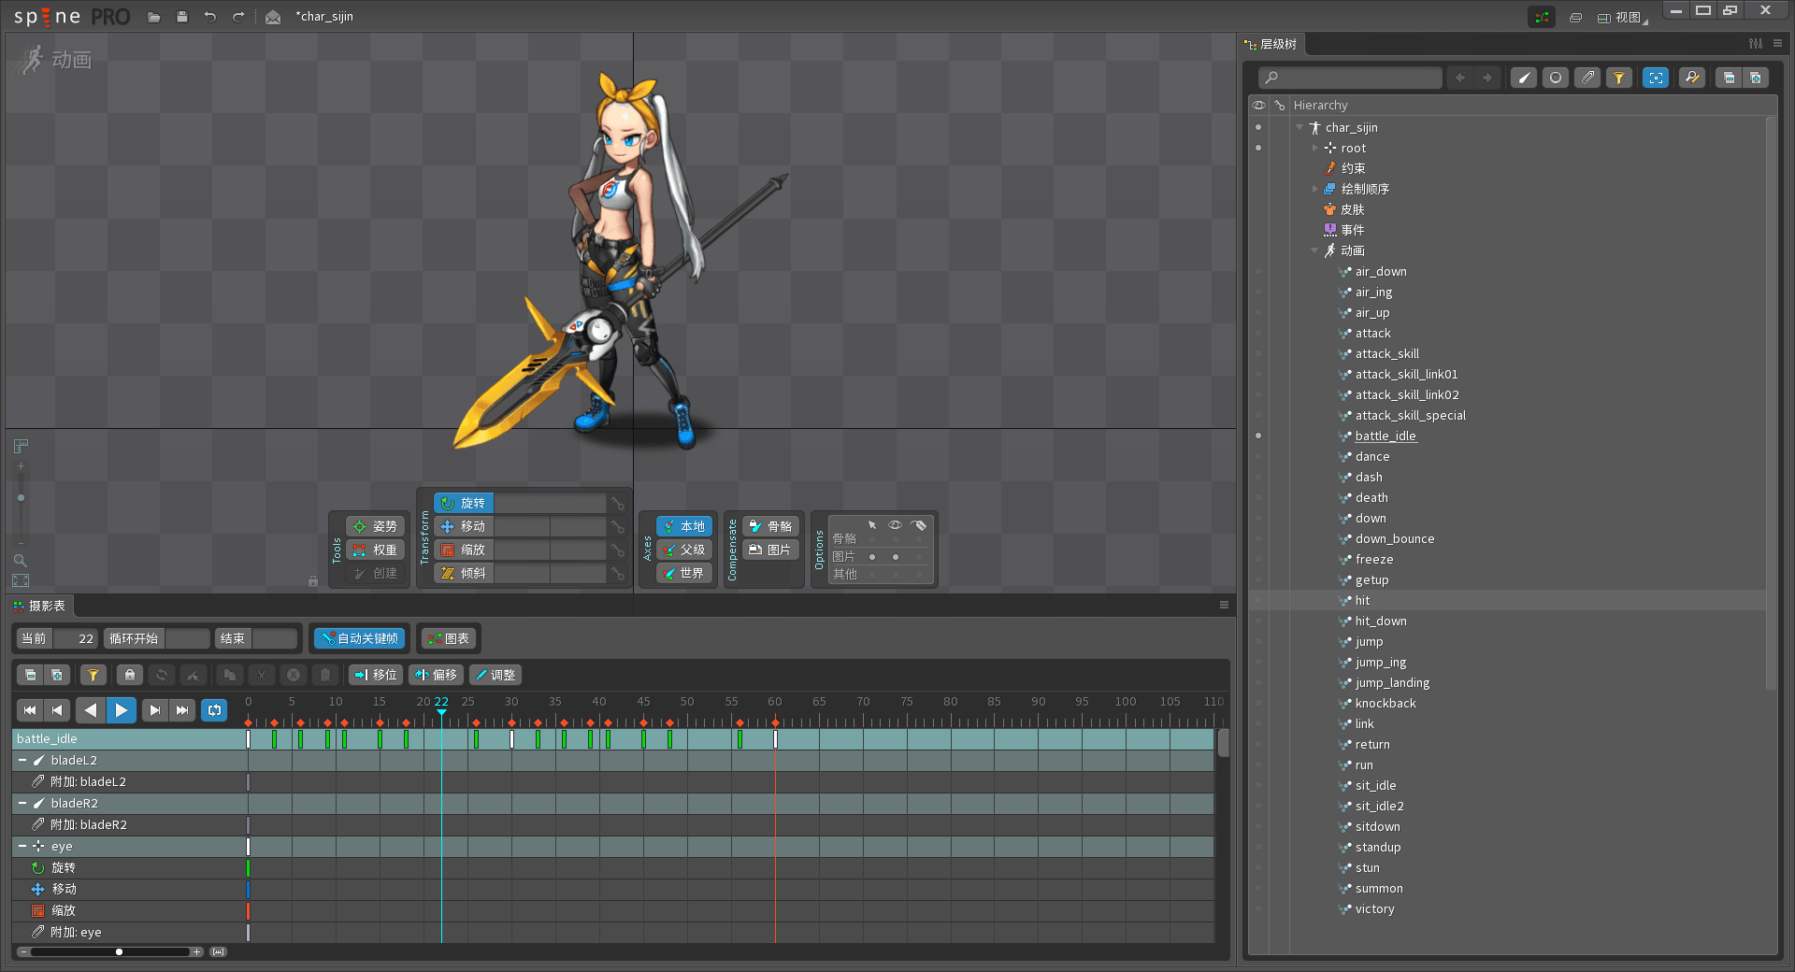The height and width of the screenshot is (972, 1795).
Task: Switch to the 摄影表 dopesheet tab
Action: (x=39, y=606)
